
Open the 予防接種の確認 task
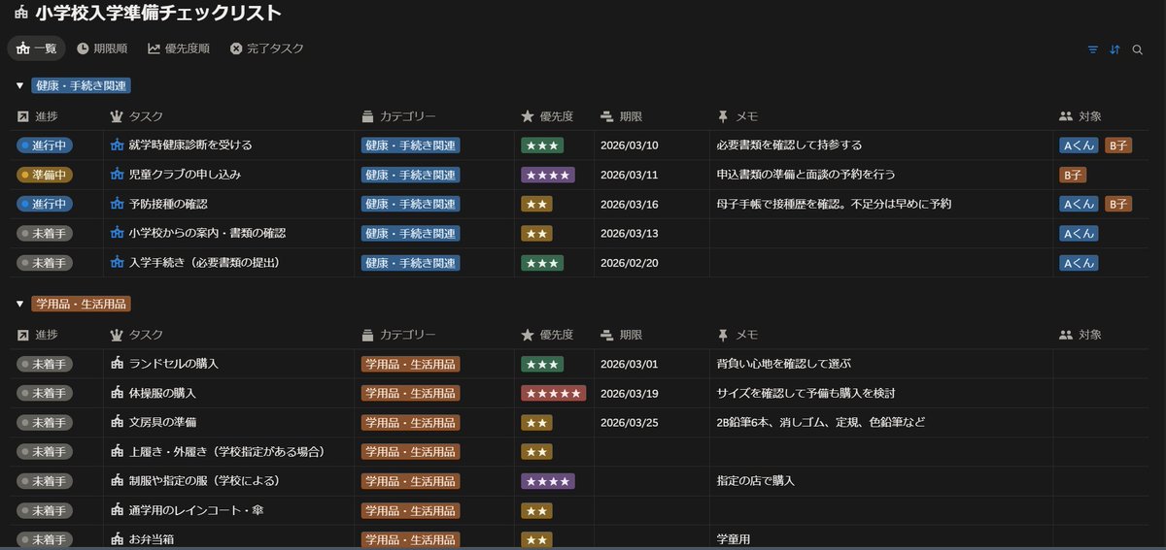point(168,204)
